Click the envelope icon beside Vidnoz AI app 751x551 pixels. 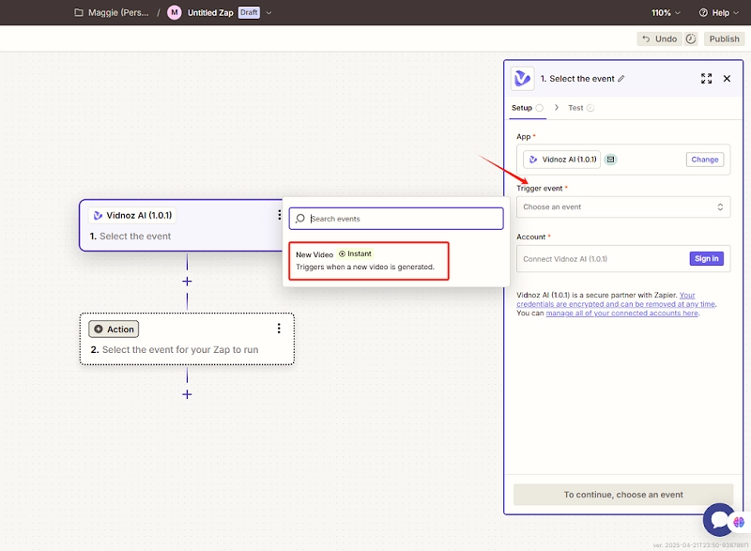point(610,160)
